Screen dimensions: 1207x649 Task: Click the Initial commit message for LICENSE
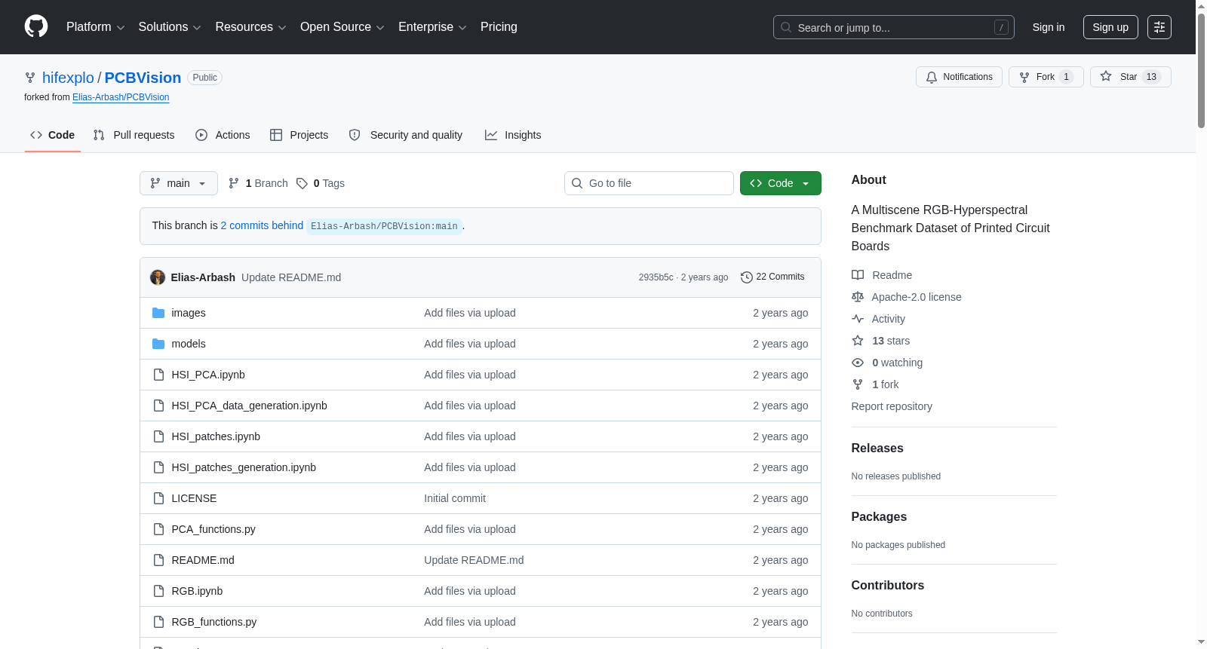coord(455,498)
